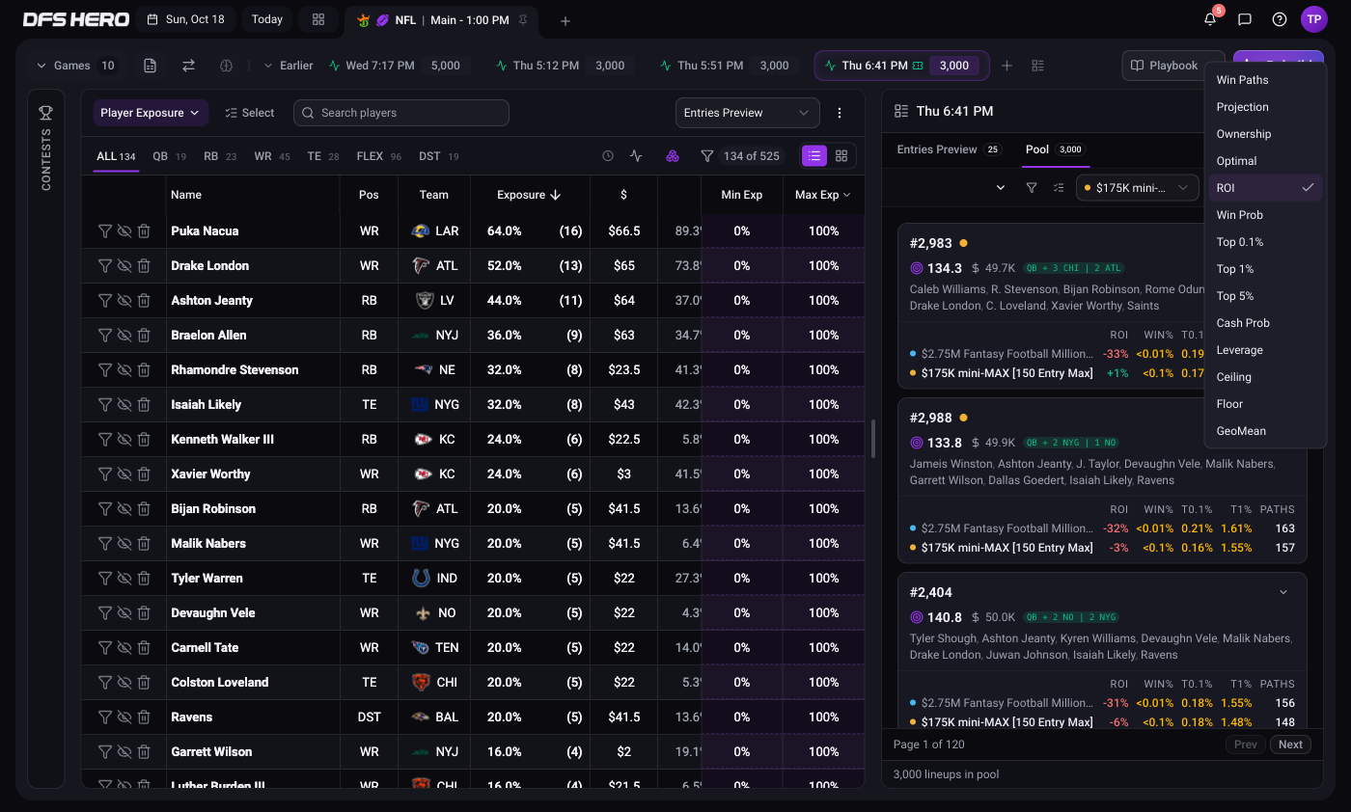Go to the Next page of lineups

(x=1290, y=744)
